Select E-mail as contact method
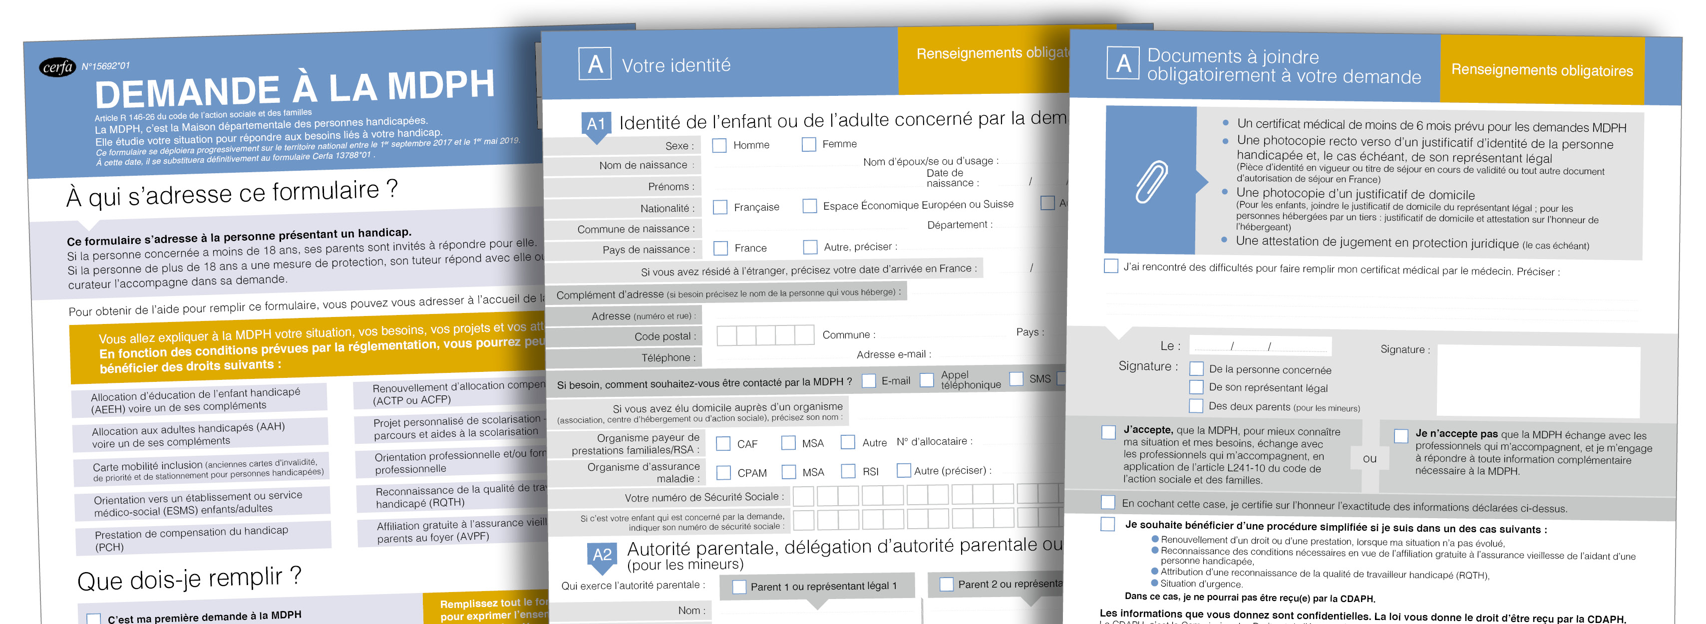The width and height of the screenshot is (1706, 624). pyautogui.click(x=868, y=381)
